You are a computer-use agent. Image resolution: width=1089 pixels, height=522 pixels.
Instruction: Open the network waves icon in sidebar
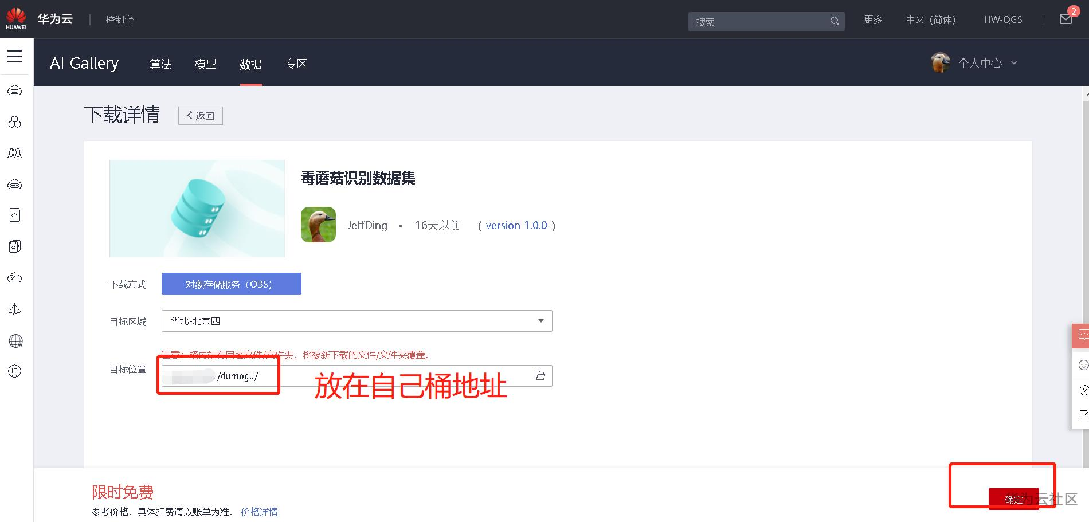pyautogui.click(x=15, y=152)
